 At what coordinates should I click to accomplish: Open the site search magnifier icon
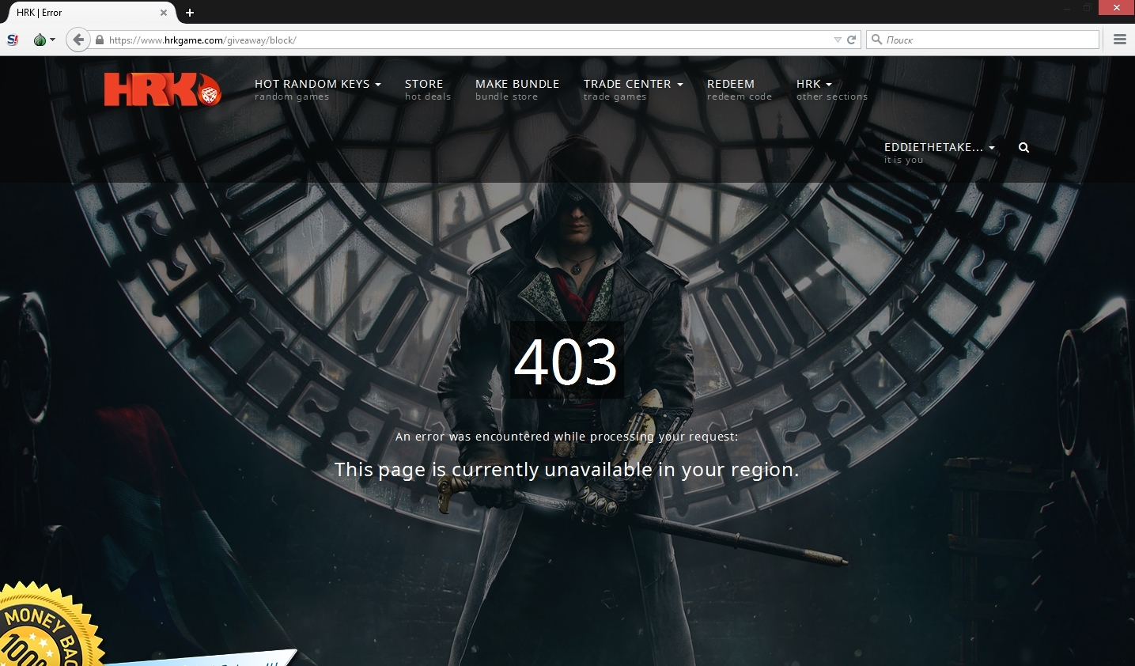point(1023,148)
